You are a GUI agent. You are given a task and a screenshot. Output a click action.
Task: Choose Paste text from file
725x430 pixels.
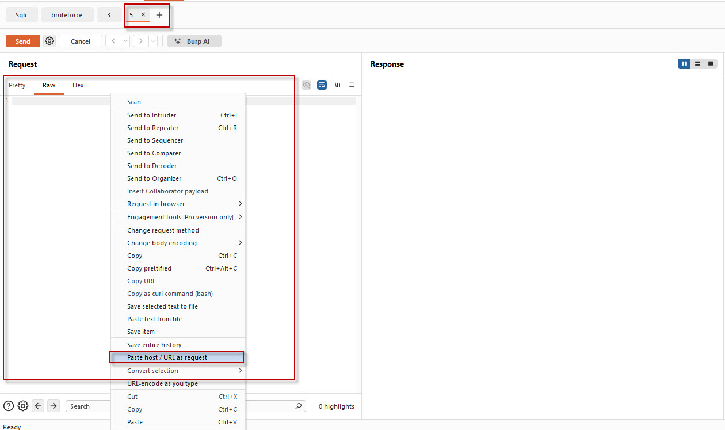[178, 319]
